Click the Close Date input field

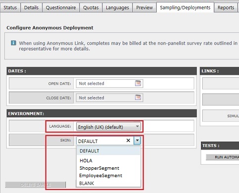[x=109, y=98]
